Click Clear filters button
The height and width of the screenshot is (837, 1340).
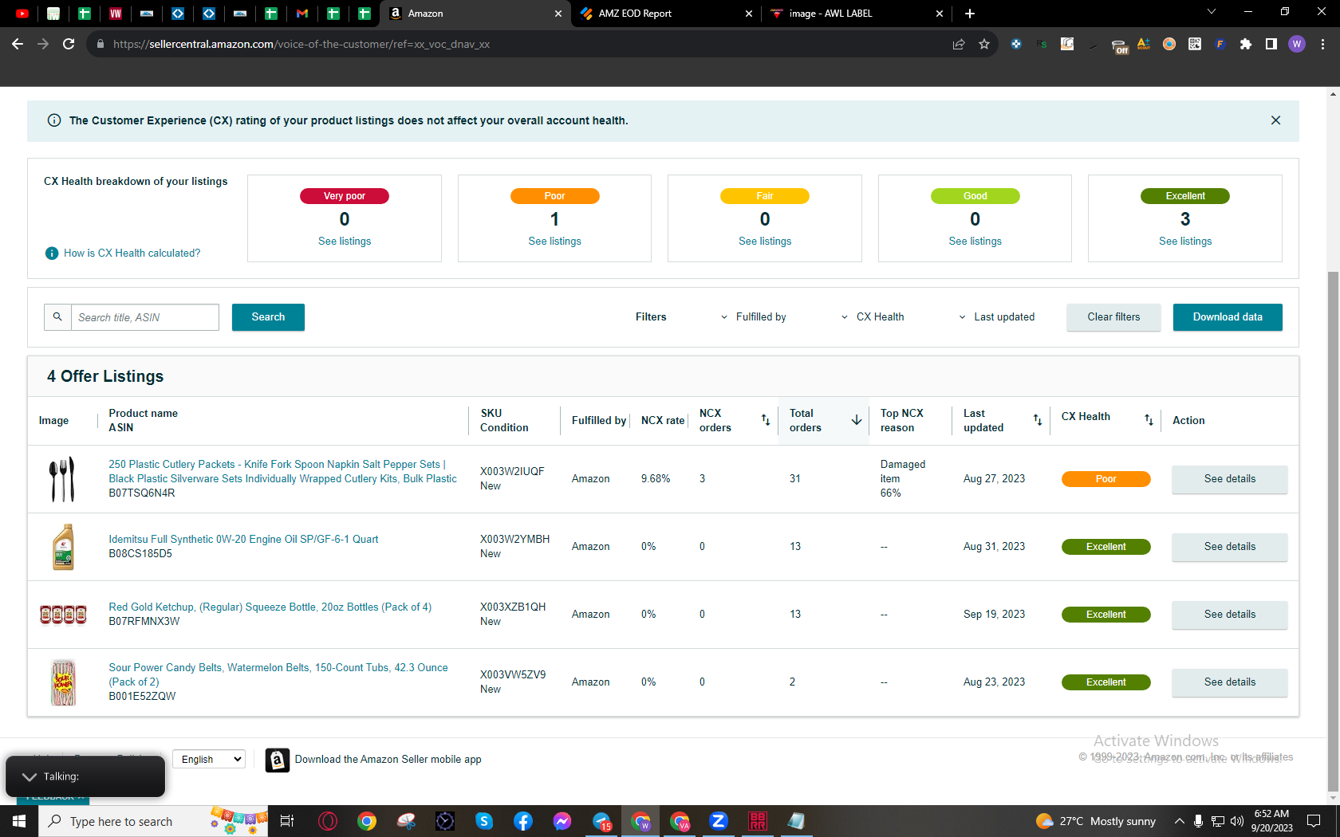(x=1113, y=317)
